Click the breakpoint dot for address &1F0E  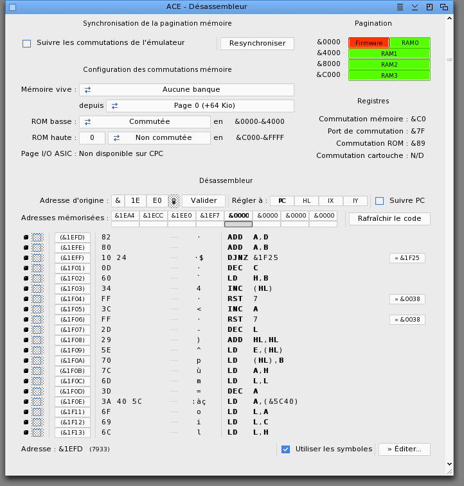point(26,402)
